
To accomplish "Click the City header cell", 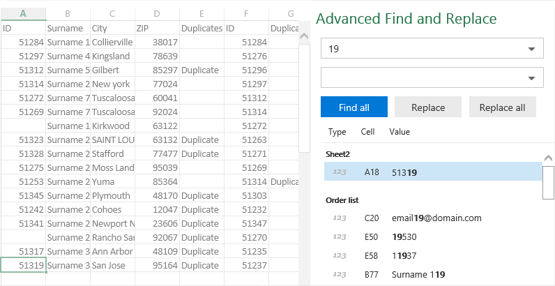I will tap(112, 29).
